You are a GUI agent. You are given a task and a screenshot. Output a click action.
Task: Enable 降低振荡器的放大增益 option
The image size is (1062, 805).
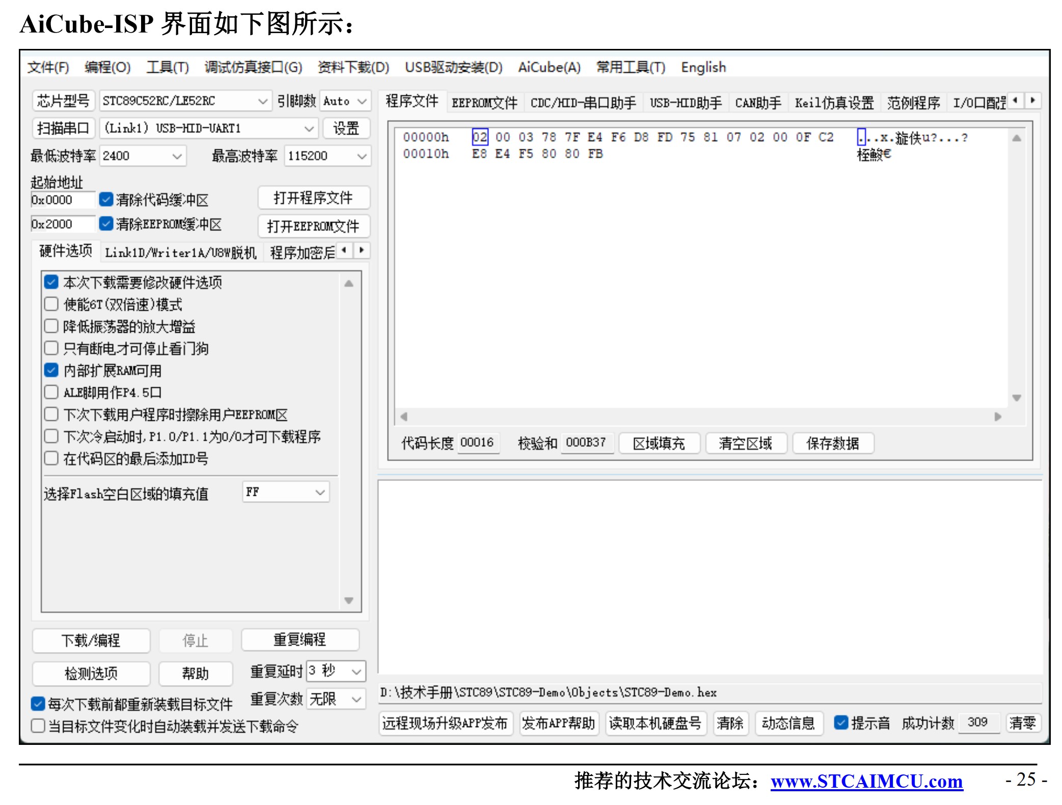tap(51, 326)
